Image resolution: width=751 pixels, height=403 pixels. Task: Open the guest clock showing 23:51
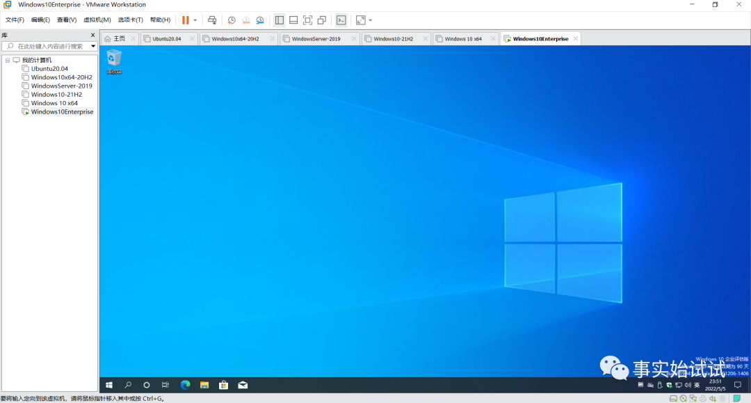716,385
